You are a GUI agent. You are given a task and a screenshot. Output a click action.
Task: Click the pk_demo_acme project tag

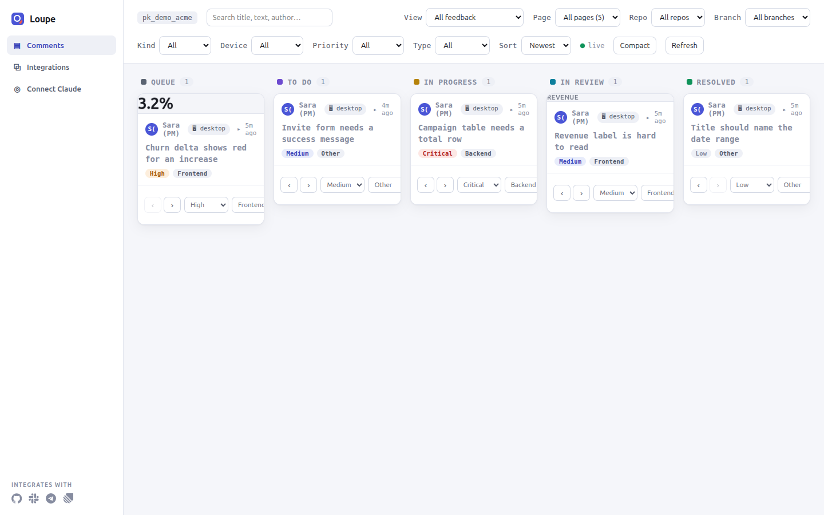167,18
